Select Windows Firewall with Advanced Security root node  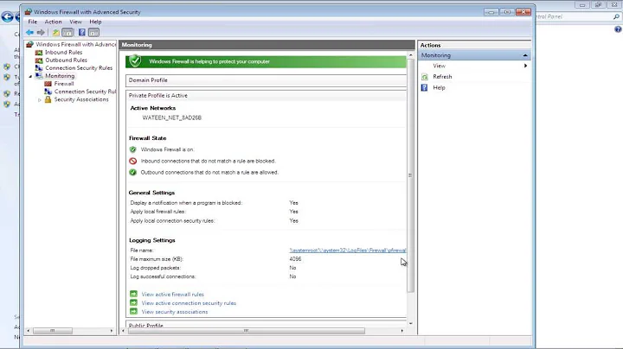[75, 44]
